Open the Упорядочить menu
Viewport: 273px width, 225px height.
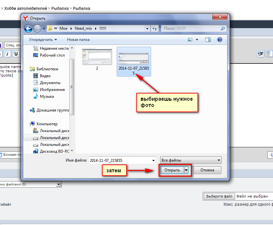(x=43, y=40)
